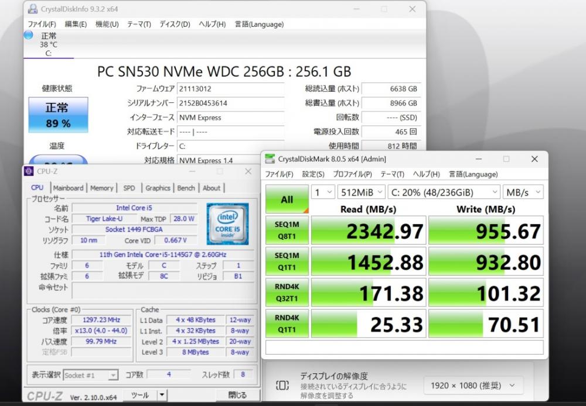Click the display resolution icon in Settings
The image size is (586, 406).
[x=282, y=385]
